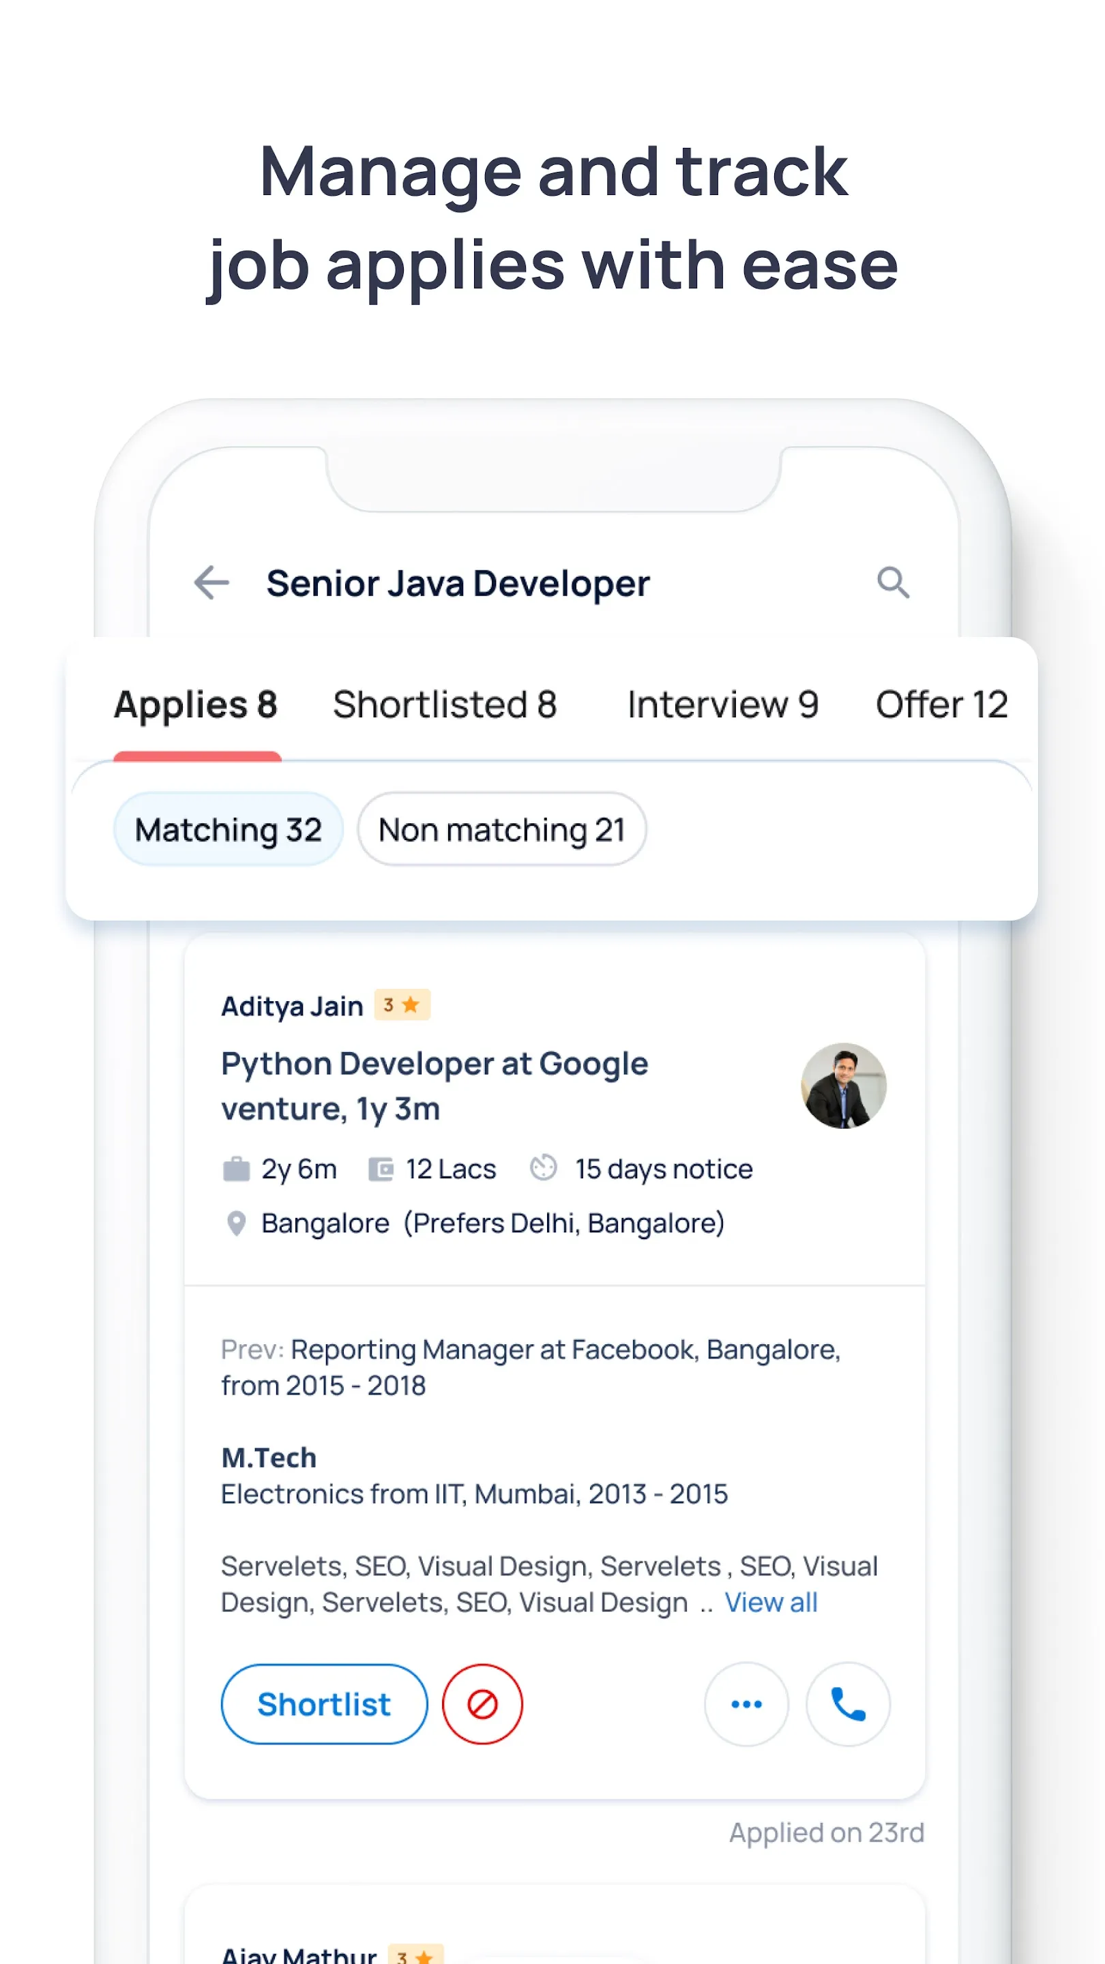Click the 3-star rating badge beside Aditya Jain
This screenshot has height=1964, width=1105.
(402, 1005)
